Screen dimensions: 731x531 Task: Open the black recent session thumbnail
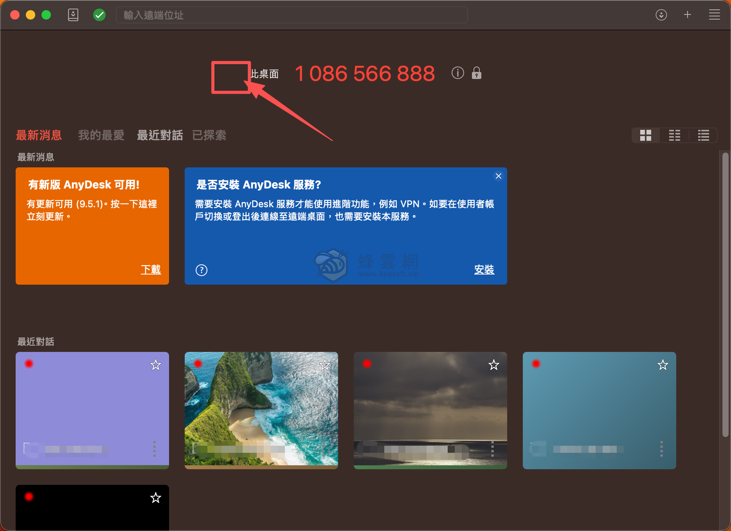point(92,508)
